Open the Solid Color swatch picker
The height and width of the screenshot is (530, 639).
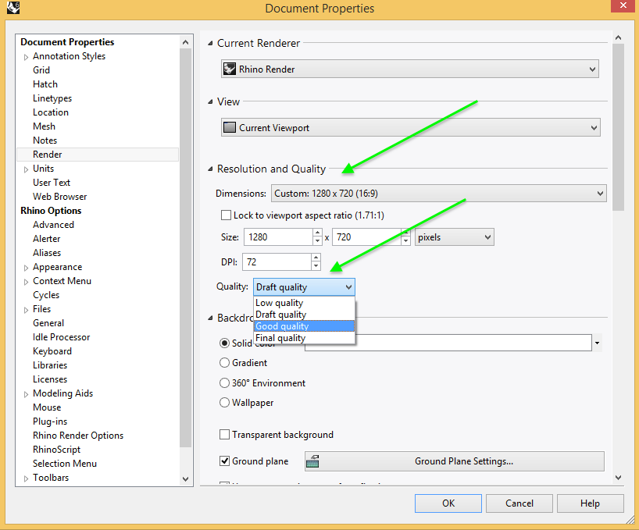pyautogui.click(x=597, y=343)
